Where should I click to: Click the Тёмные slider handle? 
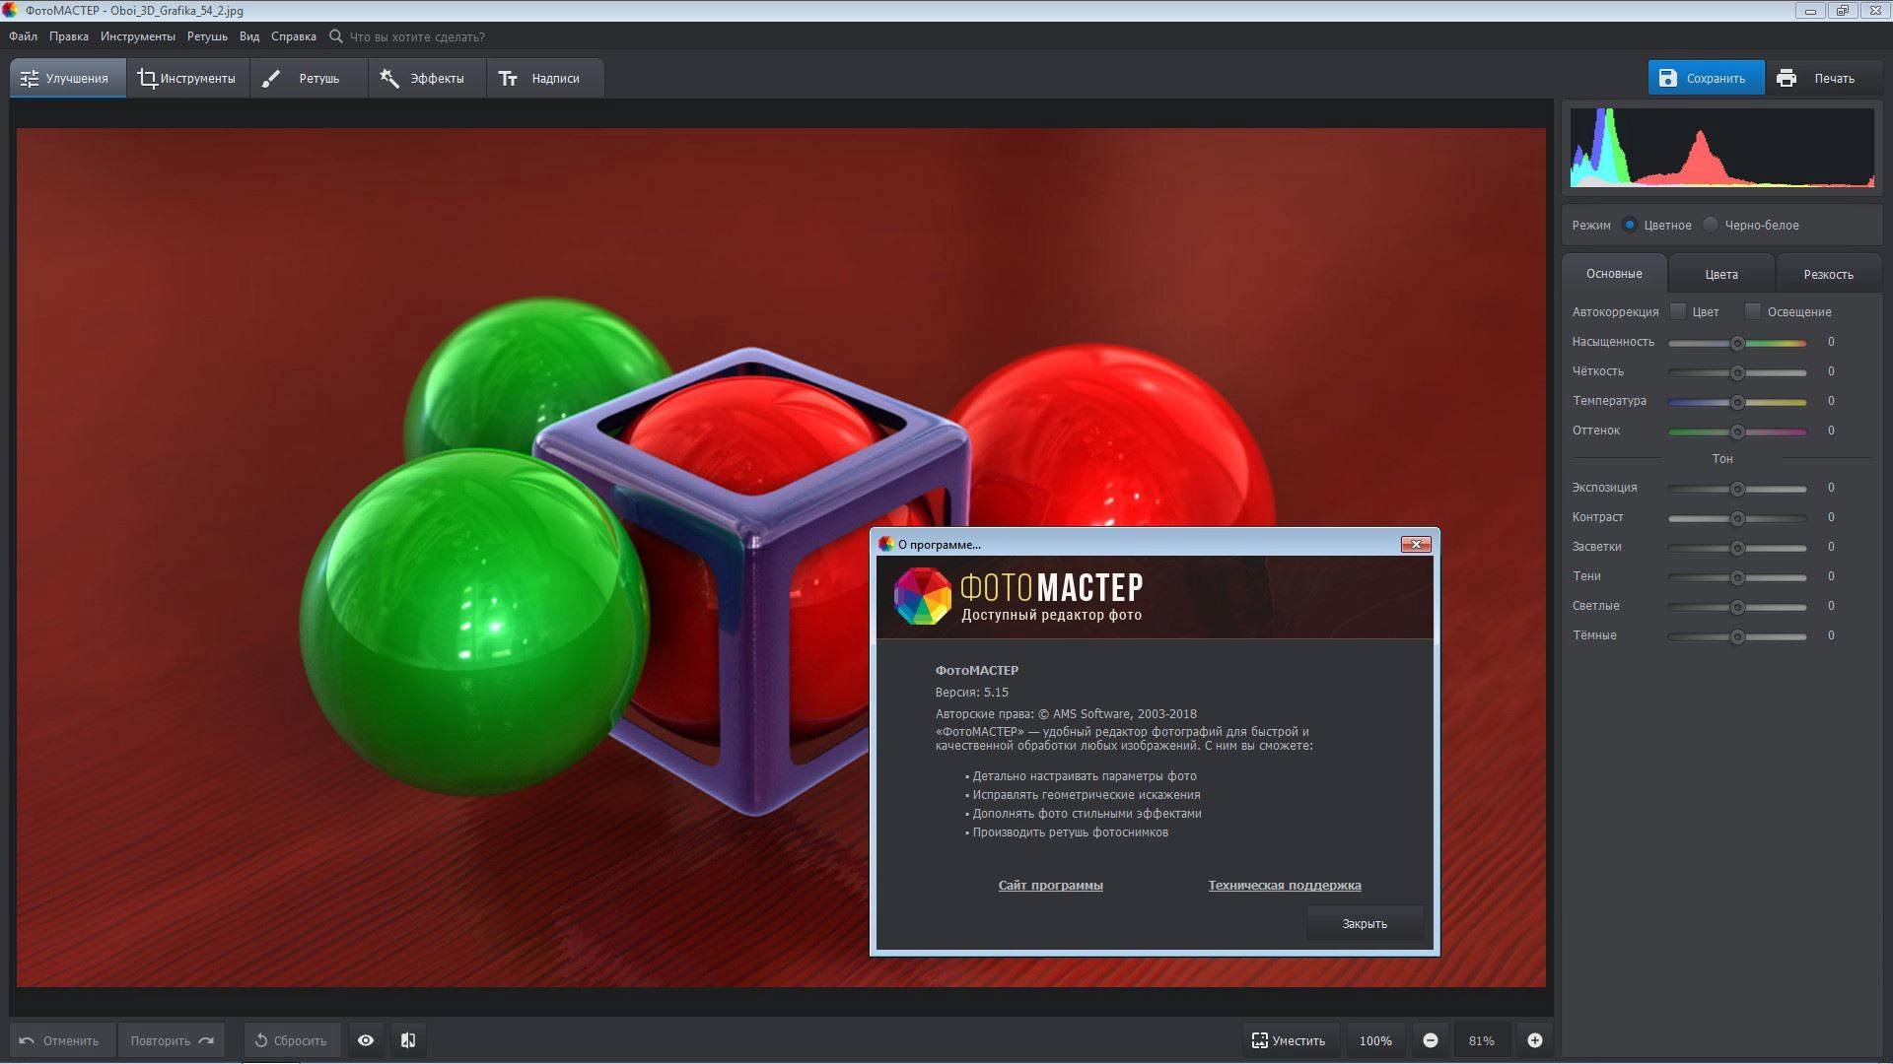pyautogui.click(x=1738, y=636)
